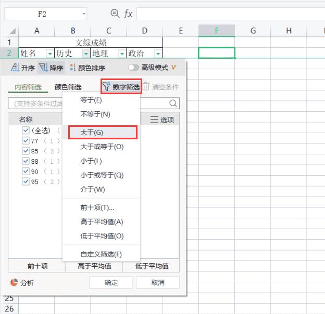Click 清空条件 trash icon
Viewport: 325px width, 314px height.
pos(146,86)
